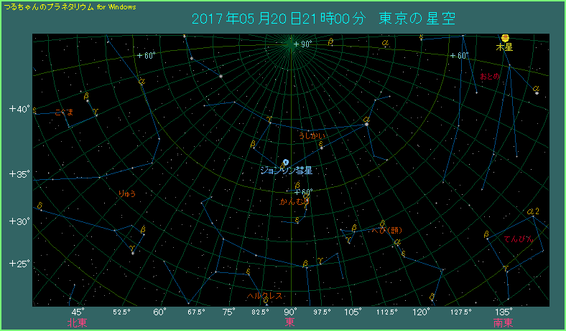Click the てんびん constellation label
The image size is (566, 331).
tap(518, 239)
